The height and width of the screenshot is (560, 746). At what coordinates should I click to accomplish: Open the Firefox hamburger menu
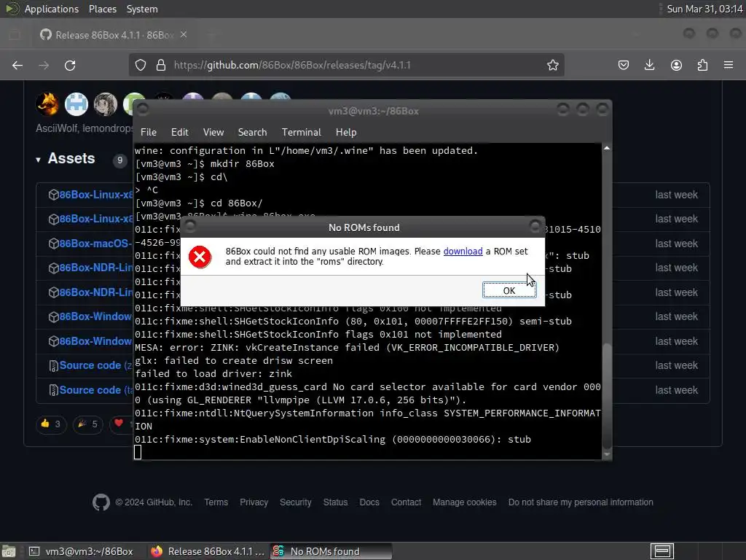click(729, 65)
